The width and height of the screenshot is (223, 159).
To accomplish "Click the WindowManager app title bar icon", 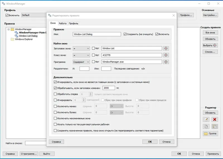I will coord(3,4).
